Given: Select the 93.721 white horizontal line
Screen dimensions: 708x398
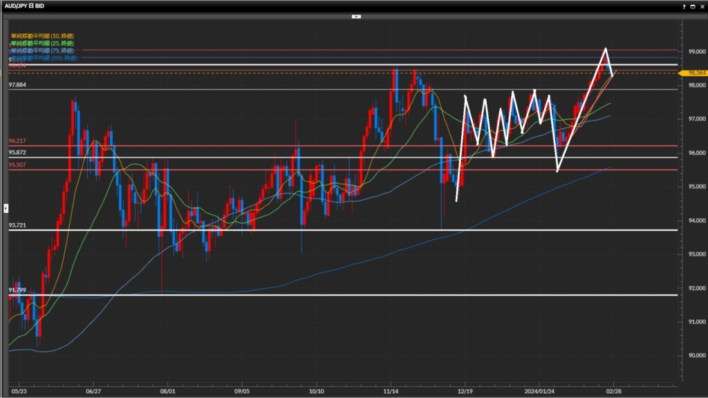Looking at the screenshot, I should point(346,230).
